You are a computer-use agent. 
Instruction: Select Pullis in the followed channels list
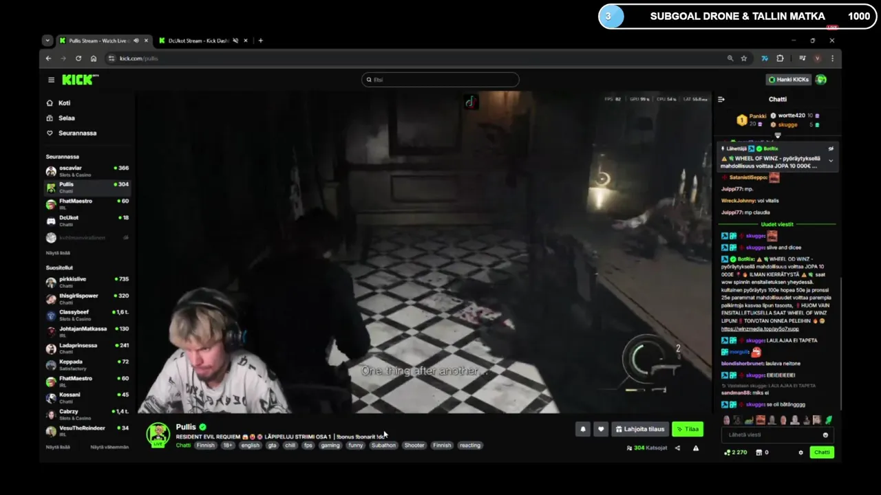point(87,187)
